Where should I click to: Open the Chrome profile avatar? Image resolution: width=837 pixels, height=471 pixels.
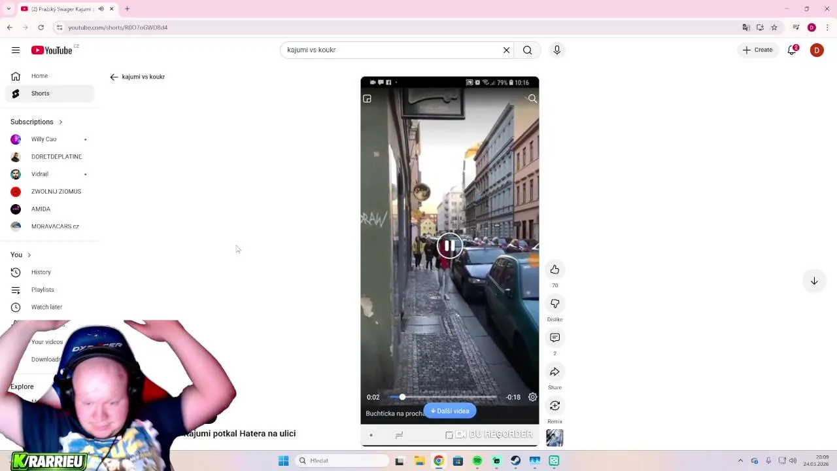tap(811, 27)
